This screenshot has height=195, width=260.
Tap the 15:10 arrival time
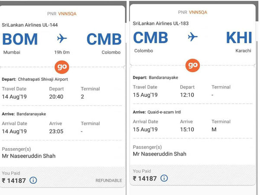[x=187, y=130]
